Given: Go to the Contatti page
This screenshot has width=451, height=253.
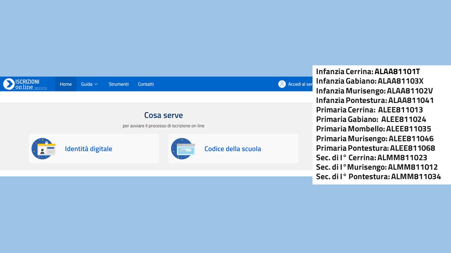Looking at the screenshot, I should click(x=146, y=84).
